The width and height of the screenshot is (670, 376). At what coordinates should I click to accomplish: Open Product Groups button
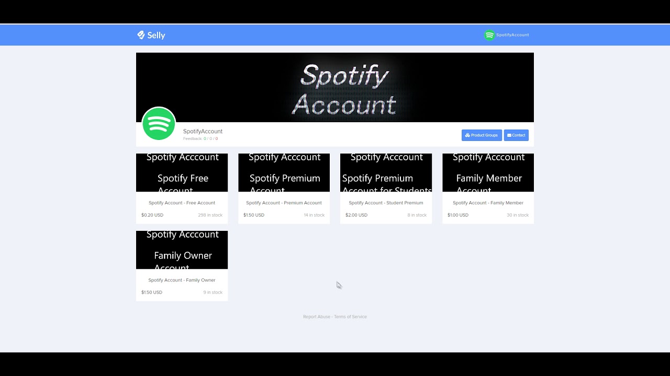tap(482, 135)
